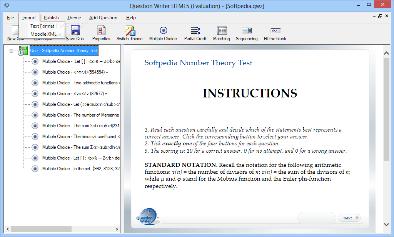Click the Softpedia Number Theory Test heading
The height and width of the screenshot is (237, 394).
(199, 63)
